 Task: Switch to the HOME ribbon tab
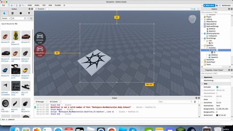29,5
